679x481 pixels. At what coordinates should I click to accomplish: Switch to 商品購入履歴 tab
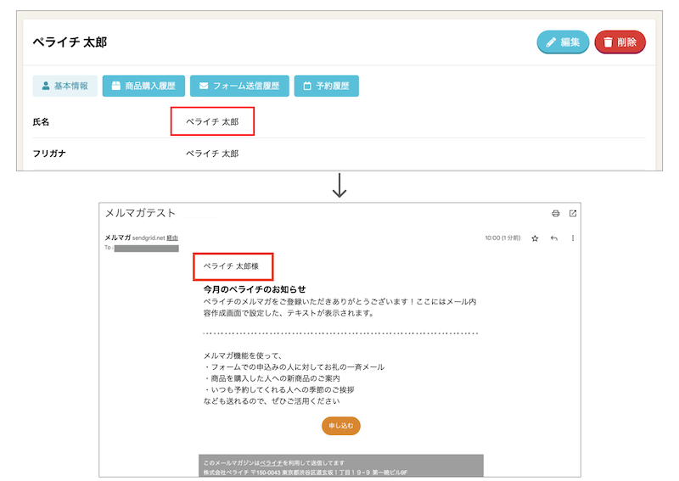[x=143, y=86]
